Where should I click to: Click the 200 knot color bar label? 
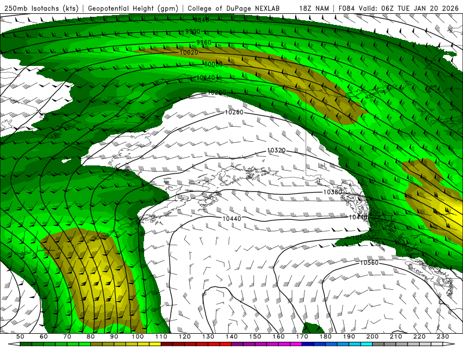click(372, 337)
